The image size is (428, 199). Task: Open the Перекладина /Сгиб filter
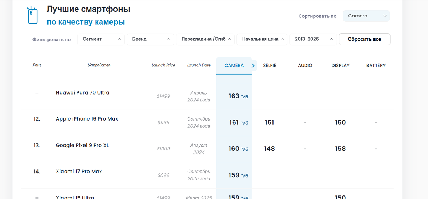pos(205,39)
